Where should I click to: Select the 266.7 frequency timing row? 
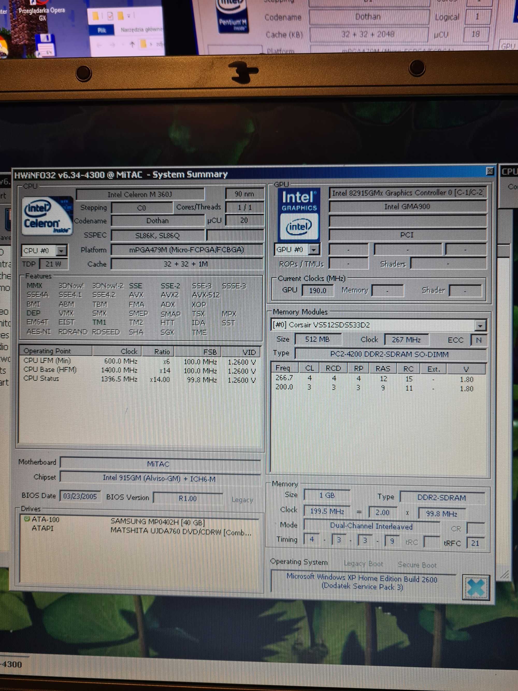click(x=378, y=378)
